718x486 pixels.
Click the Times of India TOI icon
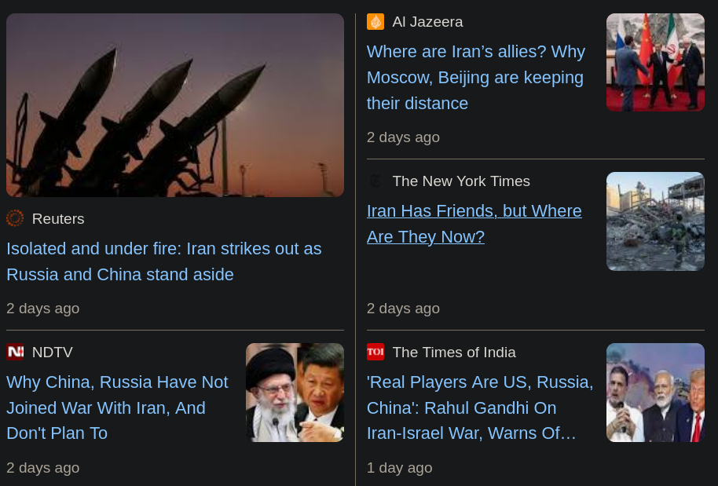[375, 352]
